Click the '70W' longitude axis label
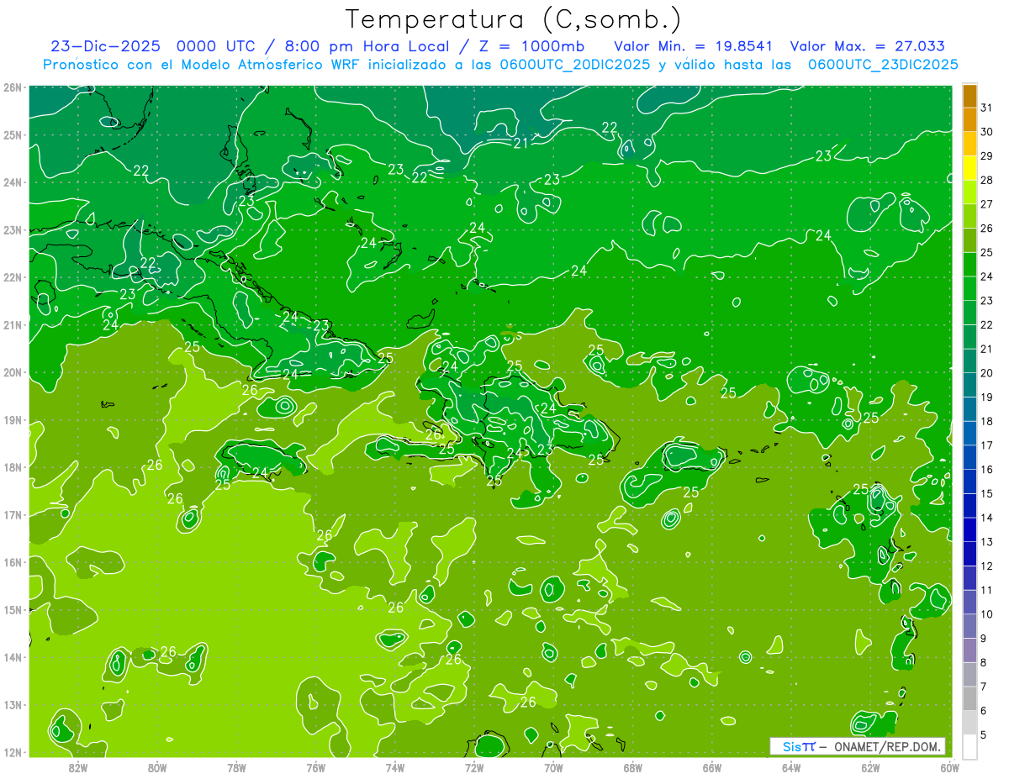1009x779 pixels. [553, 767]
